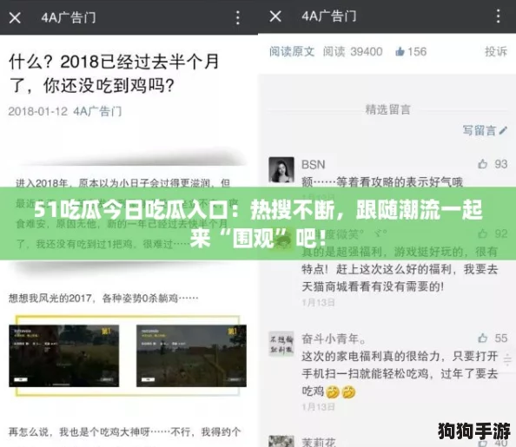Image resolution: width=516 pixels, height=447 pixels.
Task: Like BSN's comment with 93 likes
Action: (482, 164)
